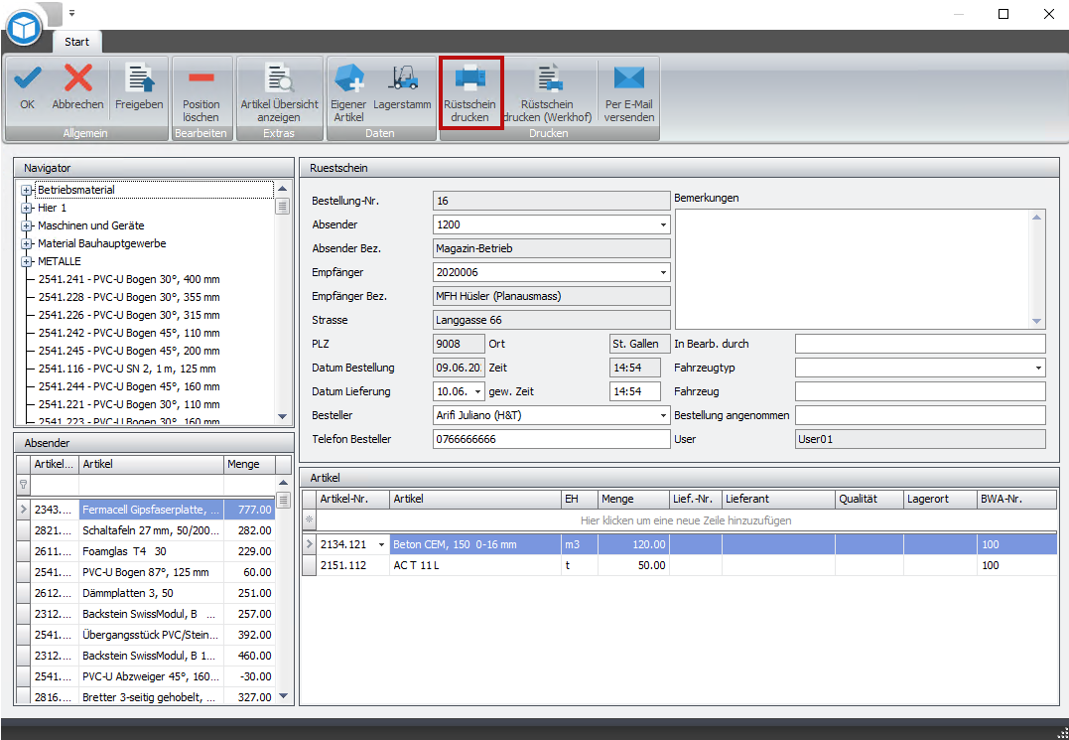Add an Eigener Artikel
Image resolution: width=1069 pixels, height=740 pixels.
pos(348,92)
